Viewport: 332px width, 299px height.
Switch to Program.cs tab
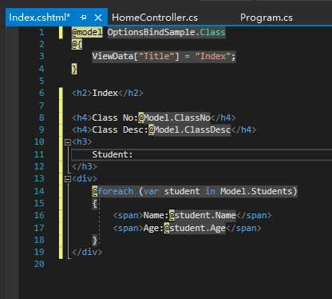[267, 18]
